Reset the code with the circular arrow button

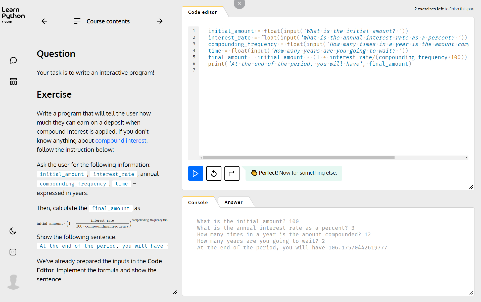click(214, 173)
